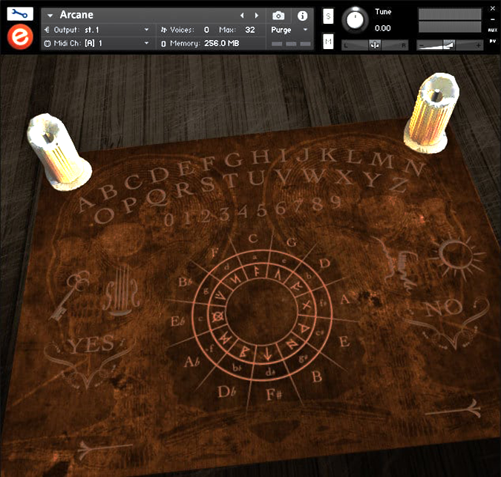Click the Purge label
The height and width of the screenshot is (477, 501).
click(x=281, y=30)
